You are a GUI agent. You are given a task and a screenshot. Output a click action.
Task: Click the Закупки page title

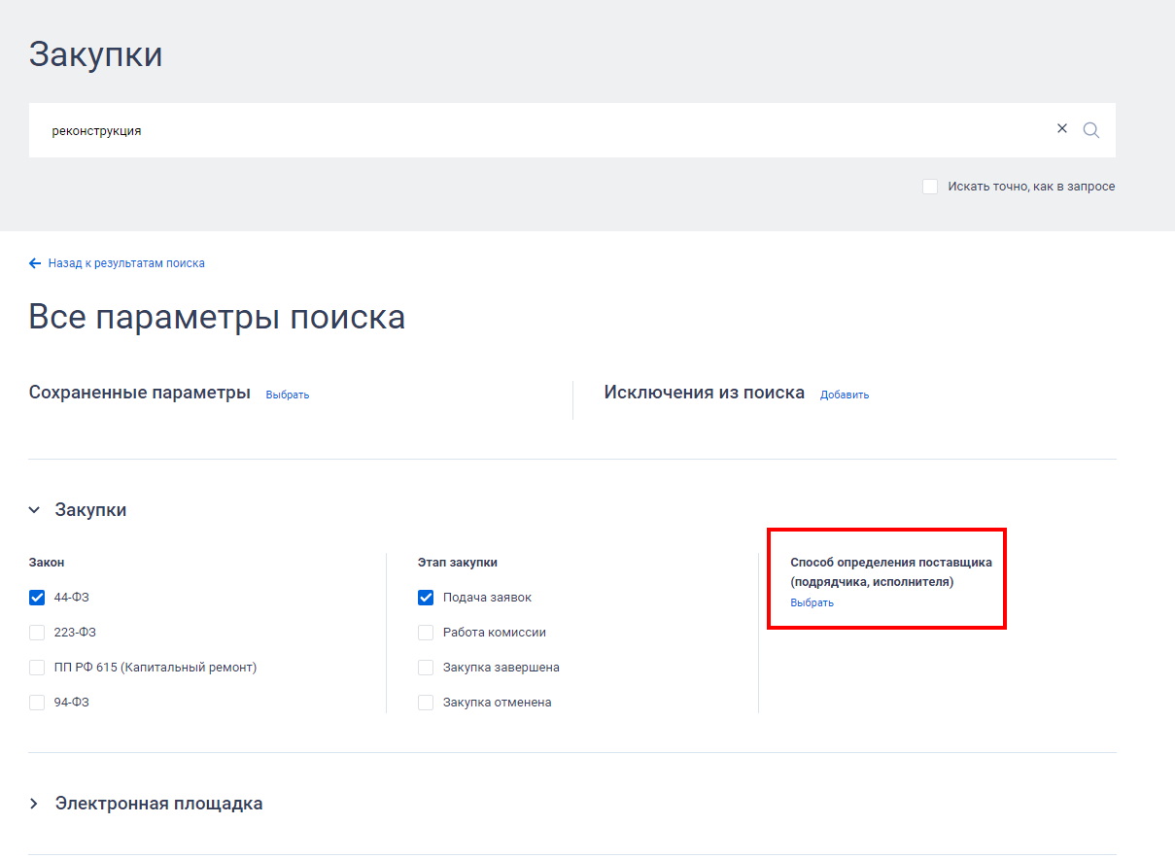tap(96, 54)
